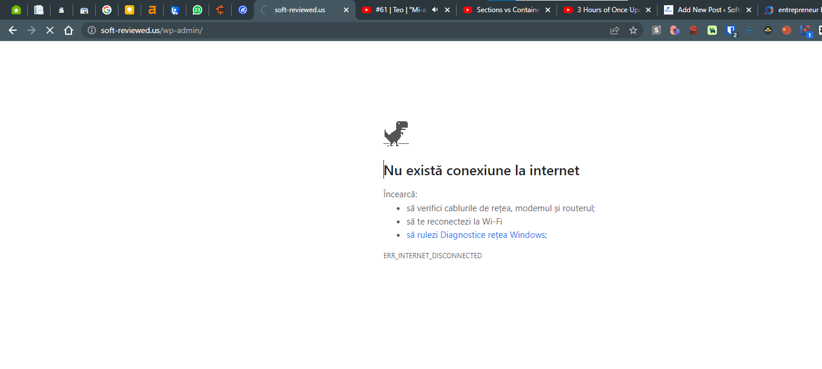Run the Windows network diagnostics link
This screenshot has width=822, height=369.
click(x=476, y=235)
